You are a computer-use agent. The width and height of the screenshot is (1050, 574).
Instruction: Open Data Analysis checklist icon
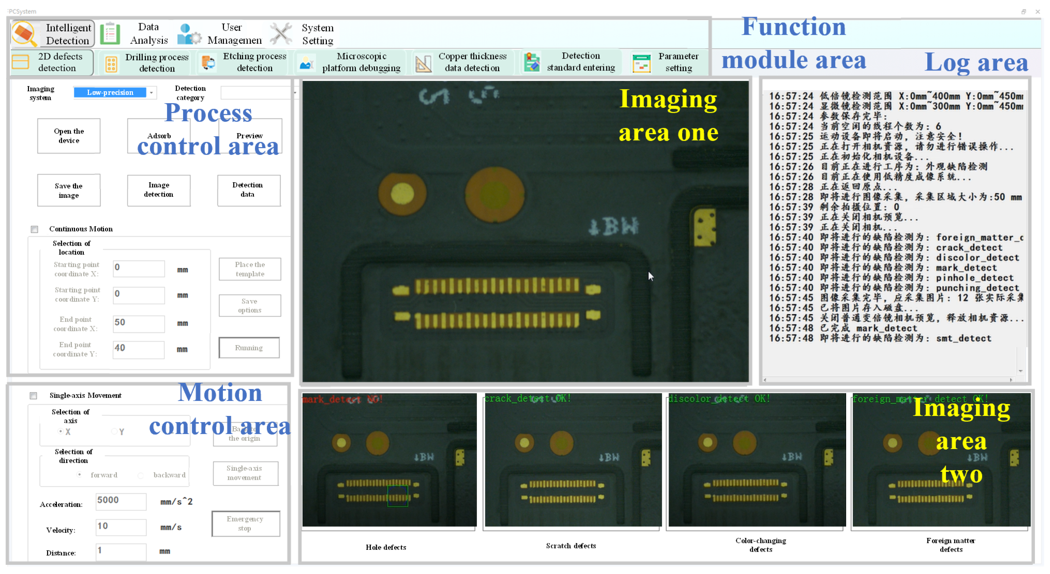tap(110, 34)
